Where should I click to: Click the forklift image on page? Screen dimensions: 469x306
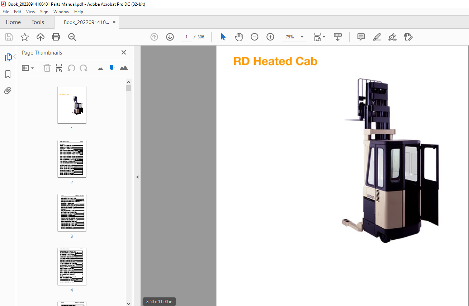[x=390, y=160]
